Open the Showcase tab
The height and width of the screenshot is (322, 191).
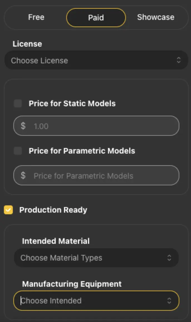click(x=156, y=17)
